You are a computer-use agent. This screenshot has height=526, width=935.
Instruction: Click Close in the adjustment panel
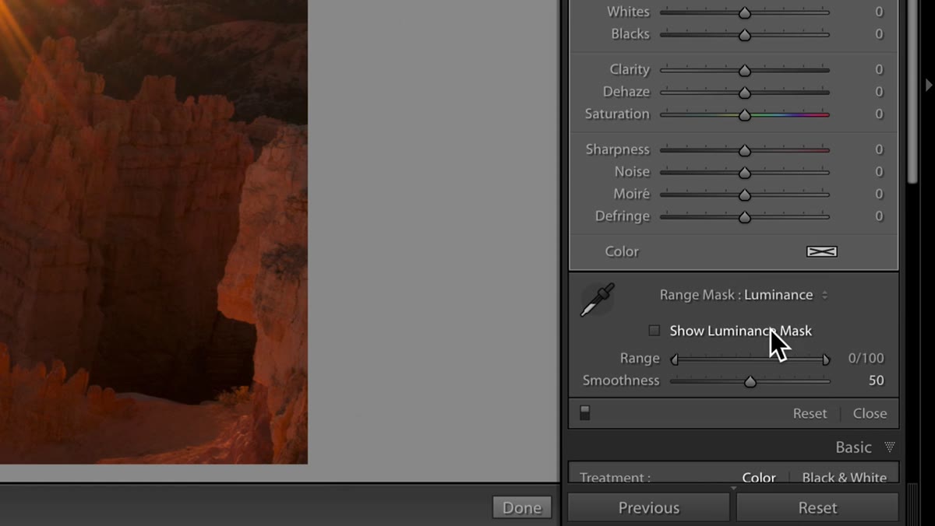click(x=870, y=413)
